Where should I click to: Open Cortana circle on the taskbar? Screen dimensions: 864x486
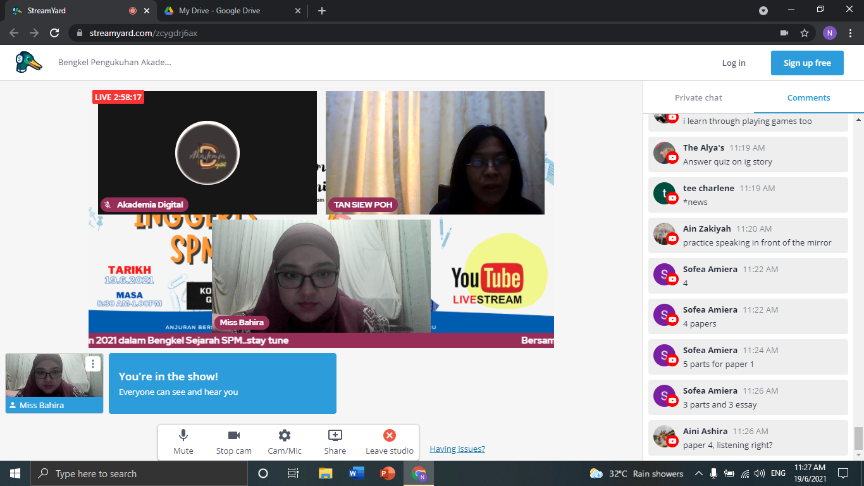tap(263, 473)
